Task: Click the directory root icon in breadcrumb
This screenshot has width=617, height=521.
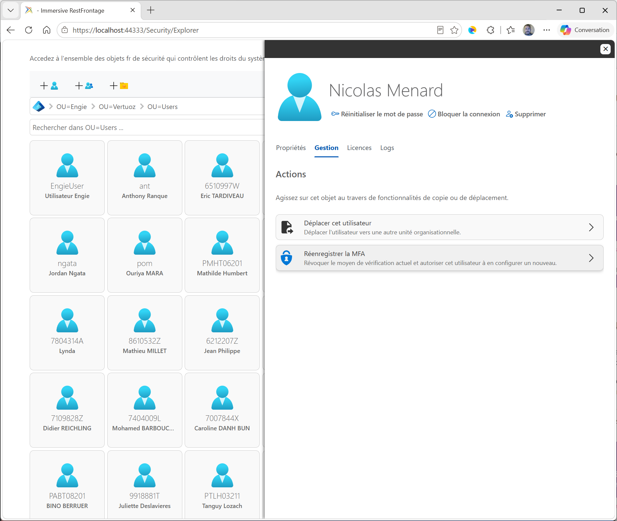Action: point(39,107)
